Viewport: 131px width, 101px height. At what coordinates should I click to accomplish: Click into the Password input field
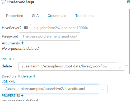pyautogui.click(x=50, y=36)
